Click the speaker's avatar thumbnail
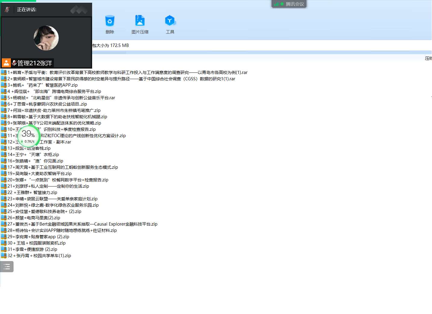 46,38
